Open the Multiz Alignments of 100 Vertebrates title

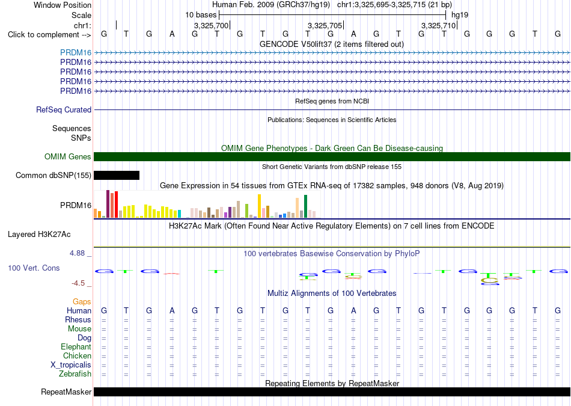tap(332, 294)
